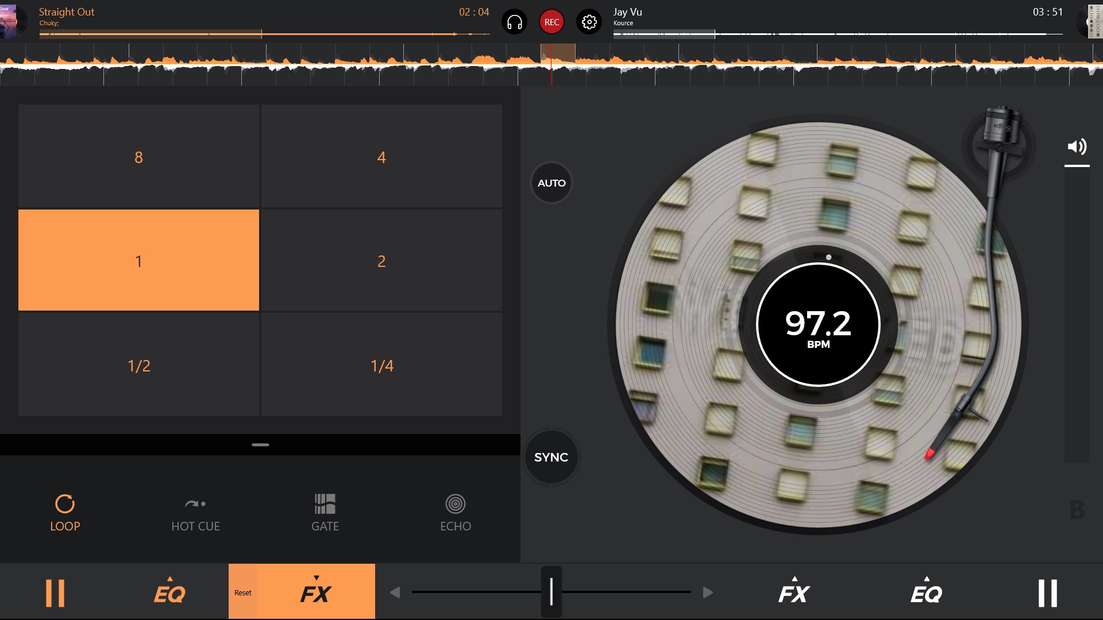Open the settings gear menu
The image size is (1103, 620).
tap(589, 22)
